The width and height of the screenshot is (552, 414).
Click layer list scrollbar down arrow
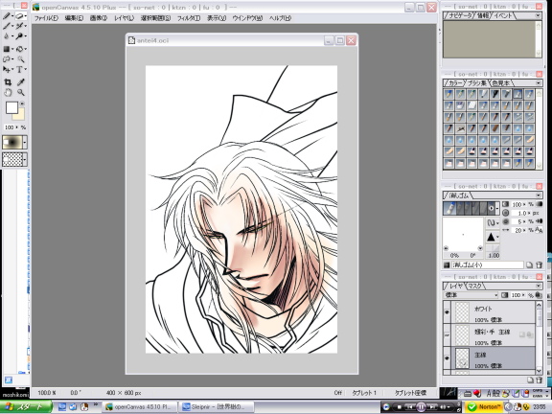(x=539, y=371)
